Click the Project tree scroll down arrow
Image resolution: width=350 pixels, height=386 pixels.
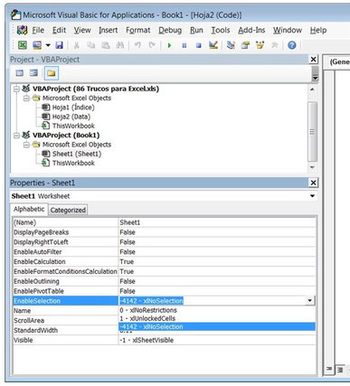(x=312, y=167)
